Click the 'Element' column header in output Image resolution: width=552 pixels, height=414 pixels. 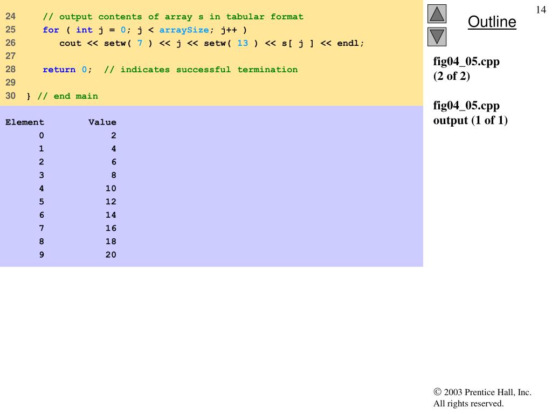[25, 122]
